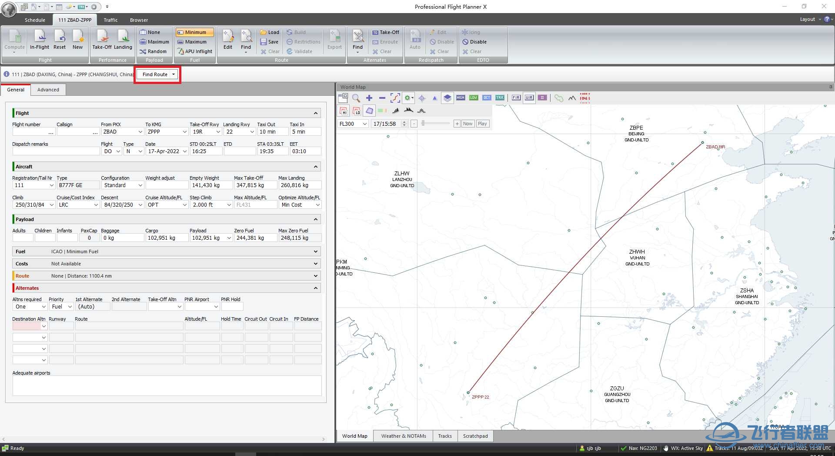Screen dimensions: 835x456
Task: Click alternates Take-Off button
Action: pos(385,32)
